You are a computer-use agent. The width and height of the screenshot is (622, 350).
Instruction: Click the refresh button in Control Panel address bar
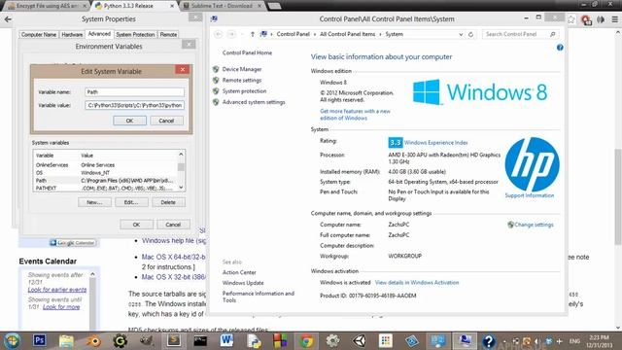coord(470,35)
